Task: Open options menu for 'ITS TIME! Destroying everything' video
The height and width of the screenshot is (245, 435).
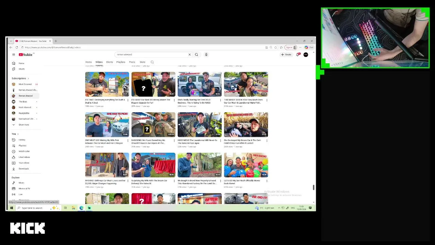Action: point(128,100)
